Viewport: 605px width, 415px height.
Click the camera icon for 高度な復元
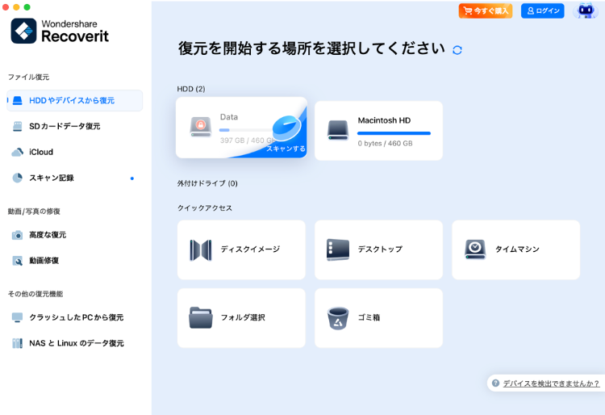[x=18, y=235]
